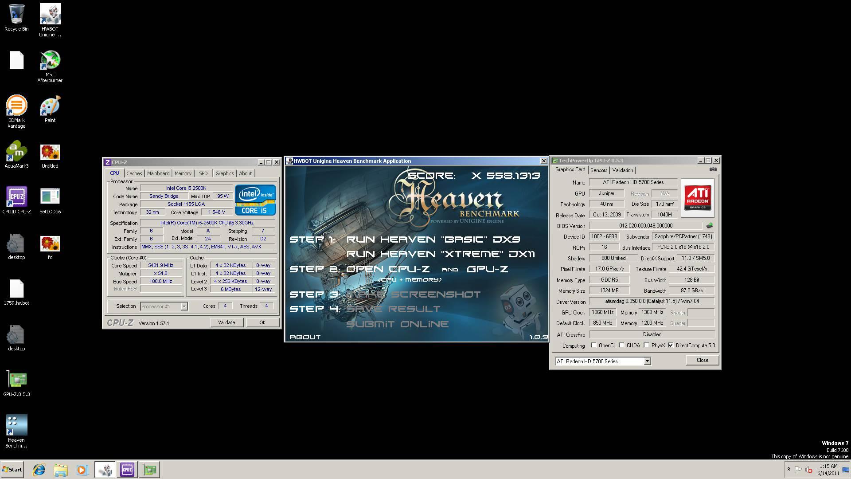
Task: Toggle the DirectCompute 5.0 checkbox
Action: click(671, 346)
